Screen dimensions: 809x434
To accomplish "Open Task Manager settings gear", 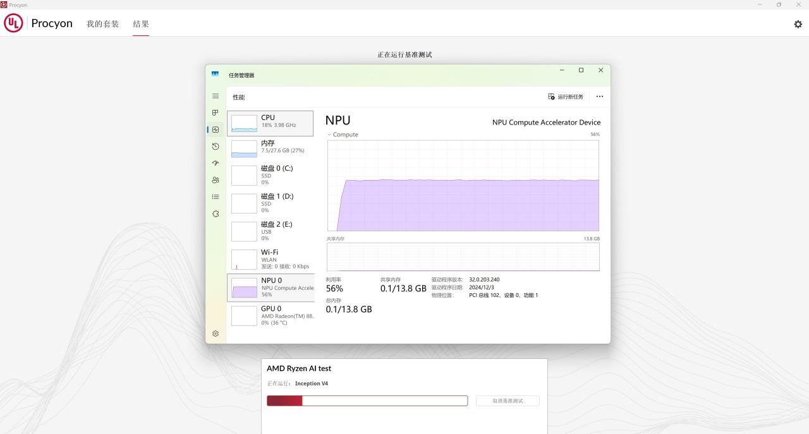I will pyautogui.click(x=216, y=334).
